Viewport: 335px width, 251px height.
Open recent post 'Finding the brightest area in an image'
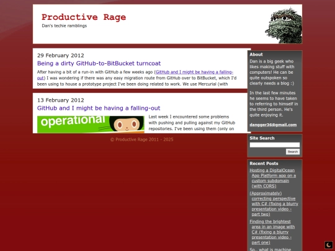[272, 232]
